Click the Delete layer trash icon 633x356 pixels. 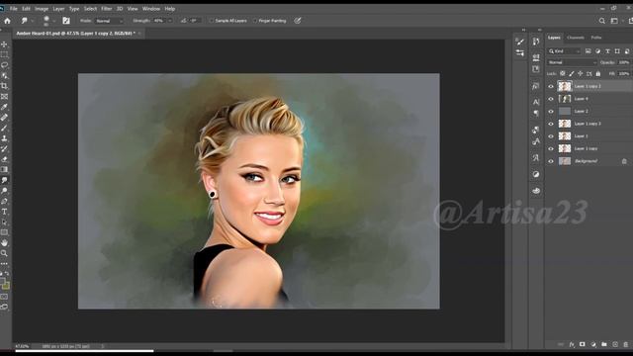coord(625,344)
